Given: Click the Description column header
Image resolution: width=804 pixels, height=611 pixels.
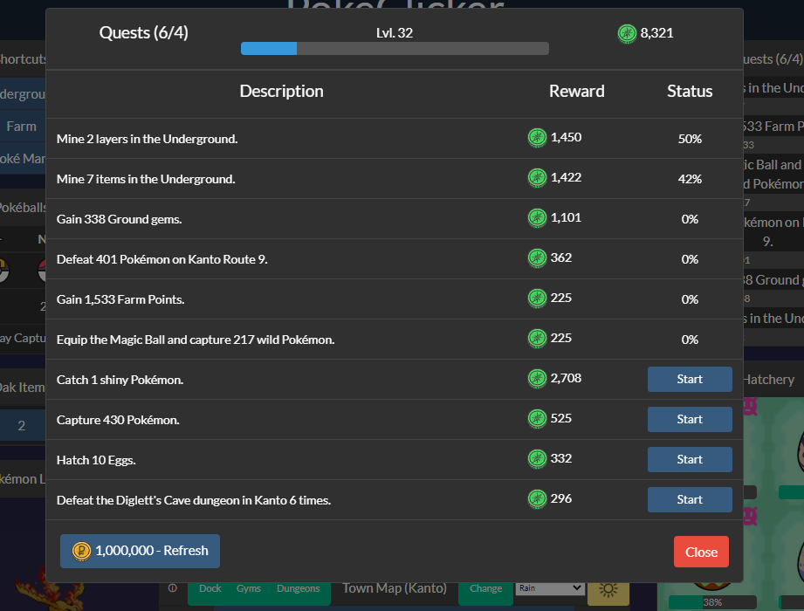Looking at the screenshot, I should (281, 92).
